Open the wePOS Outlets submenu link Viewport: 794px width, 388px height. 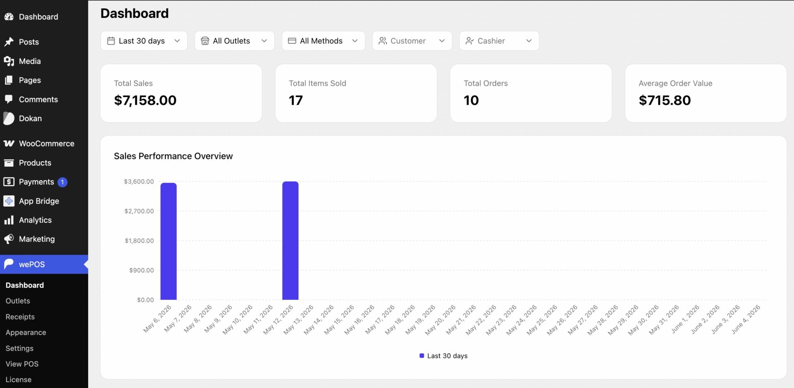[18, 301]
